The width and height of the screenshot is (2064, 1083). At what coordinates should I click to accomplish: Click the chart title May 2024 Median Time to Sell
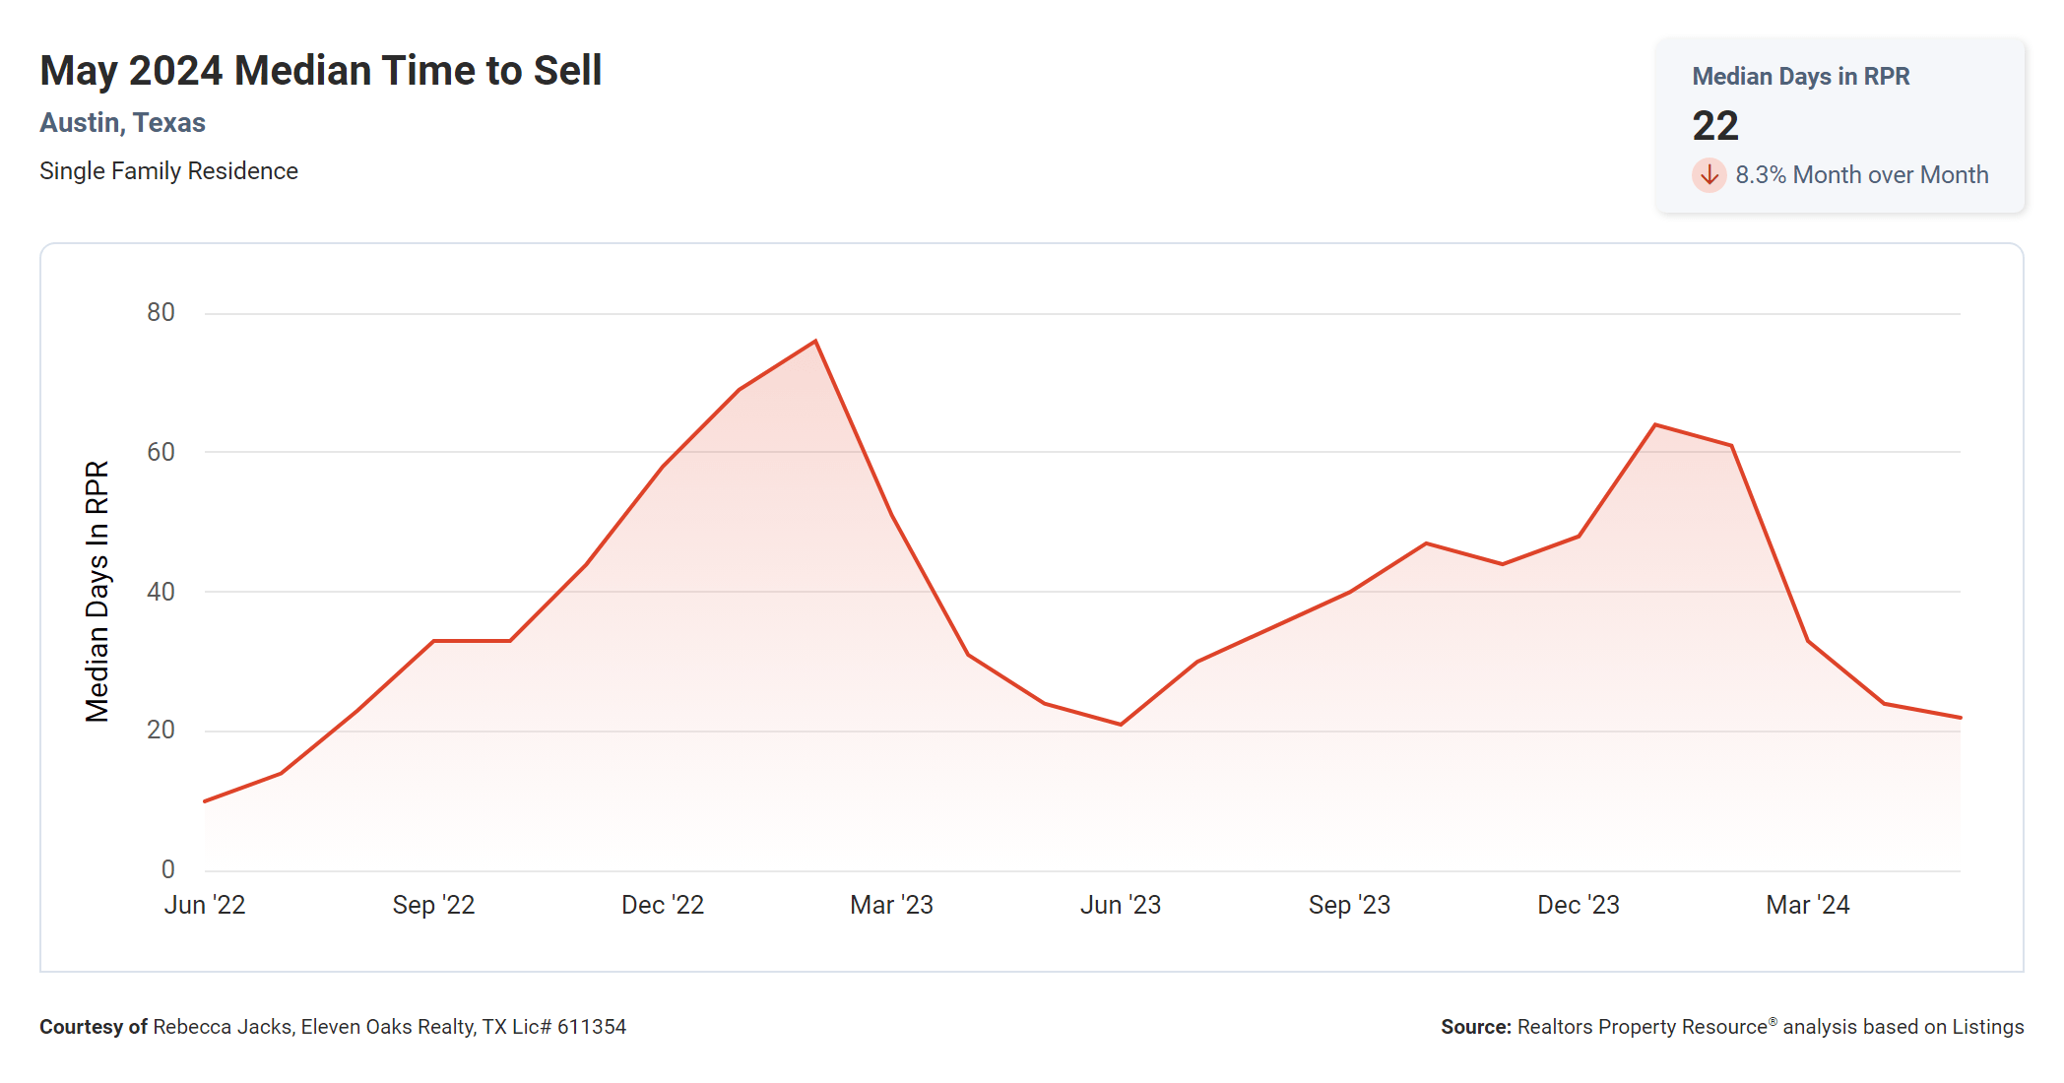click(x=320, y=71)
